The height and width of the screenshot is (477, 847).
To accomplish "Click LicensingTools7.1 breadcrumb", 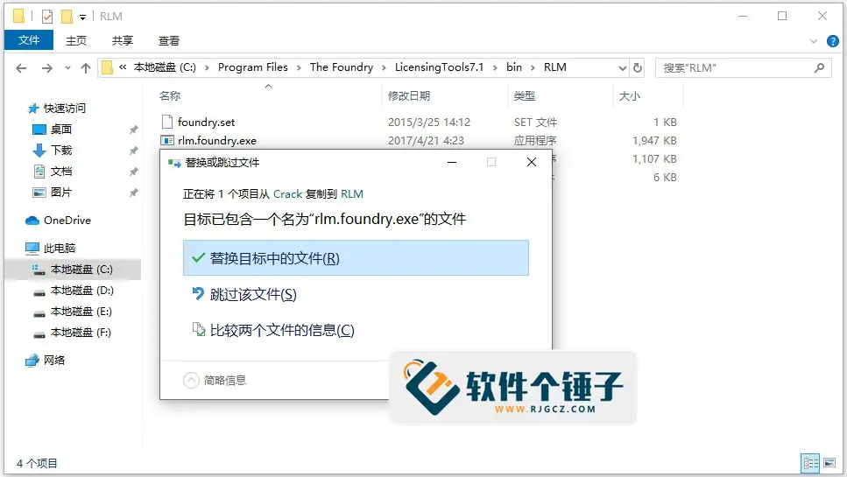I will point(439,67).
